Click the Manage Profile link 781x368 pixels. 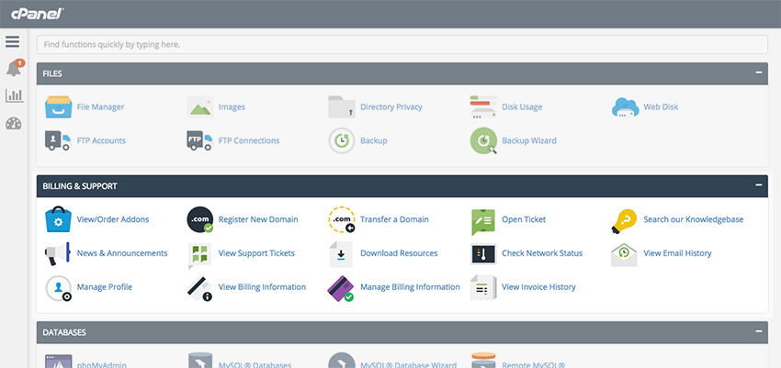[105, 287]
